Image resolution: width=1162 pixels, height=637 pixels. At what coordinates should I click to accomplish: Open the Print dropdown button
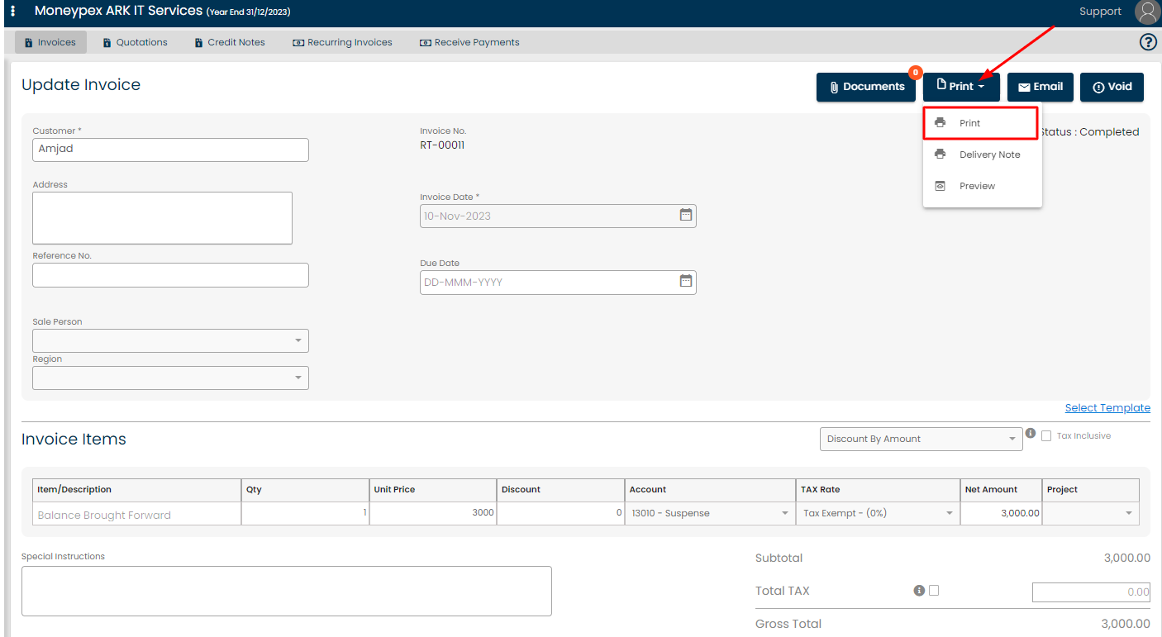click(x=961, y=87)
